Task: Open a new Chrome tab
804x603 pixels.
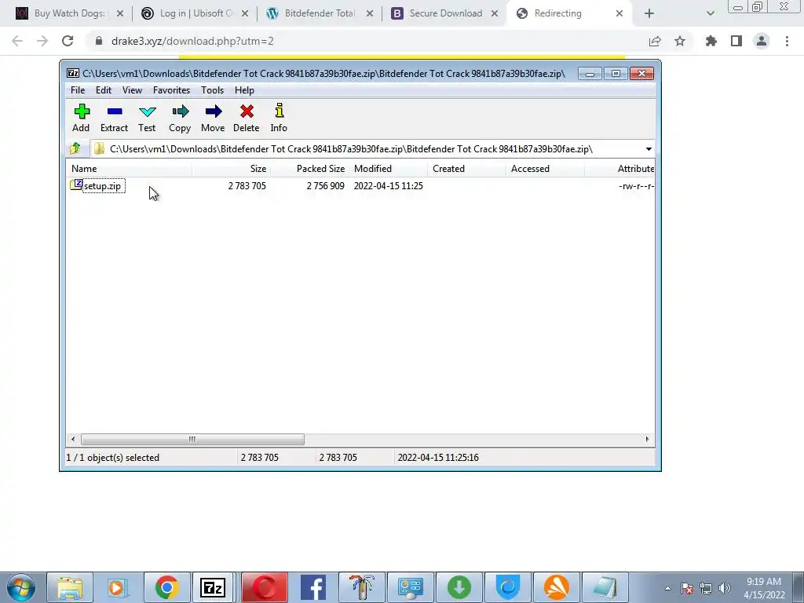Action: 649,13
